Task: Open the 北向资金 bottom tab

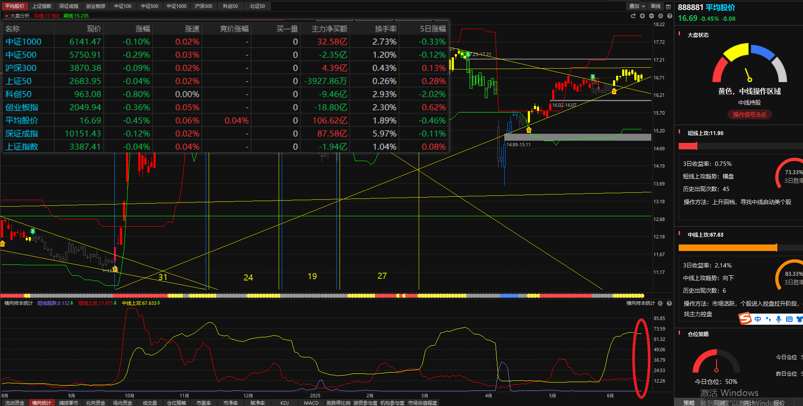Action: [96, 403]
